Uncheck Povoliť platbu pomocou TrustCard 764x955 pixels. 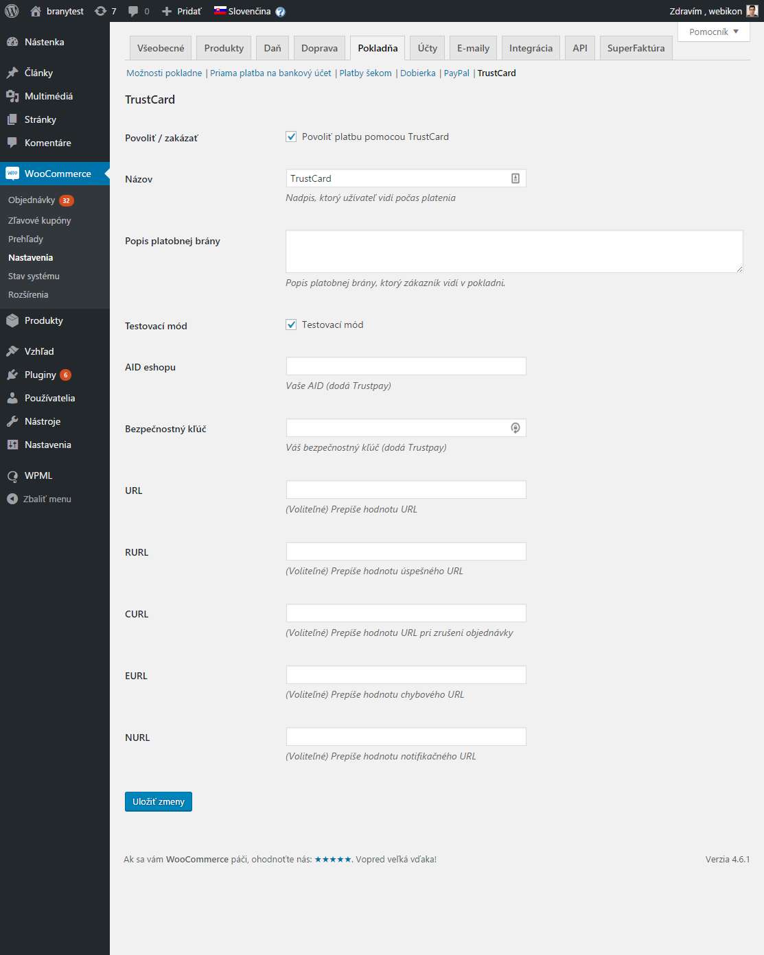click(x=291, y=137)
